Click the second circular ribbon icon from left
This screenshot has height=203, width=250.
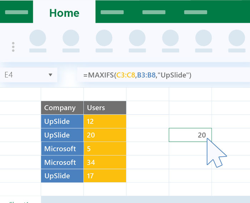pyautogui.click(x=71, y=39)
